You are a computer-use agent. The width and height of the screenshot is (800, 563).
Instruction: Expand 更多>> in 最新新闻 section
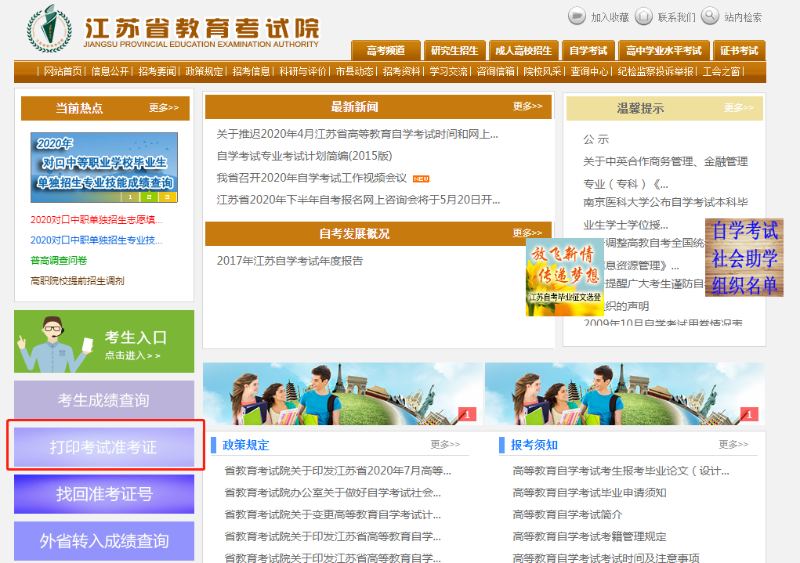pyautogui.click(x=527, y=106)
